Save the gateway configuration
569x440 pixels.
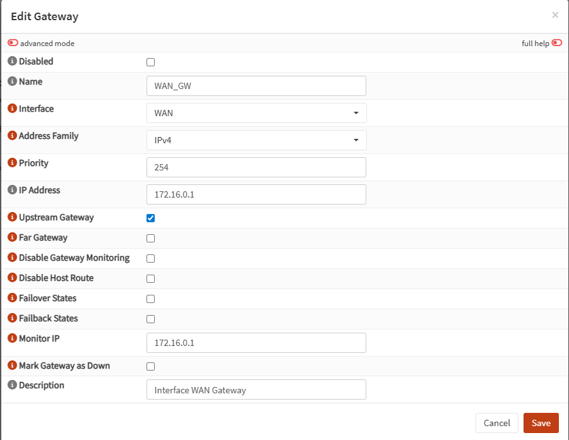coord(541,423)
